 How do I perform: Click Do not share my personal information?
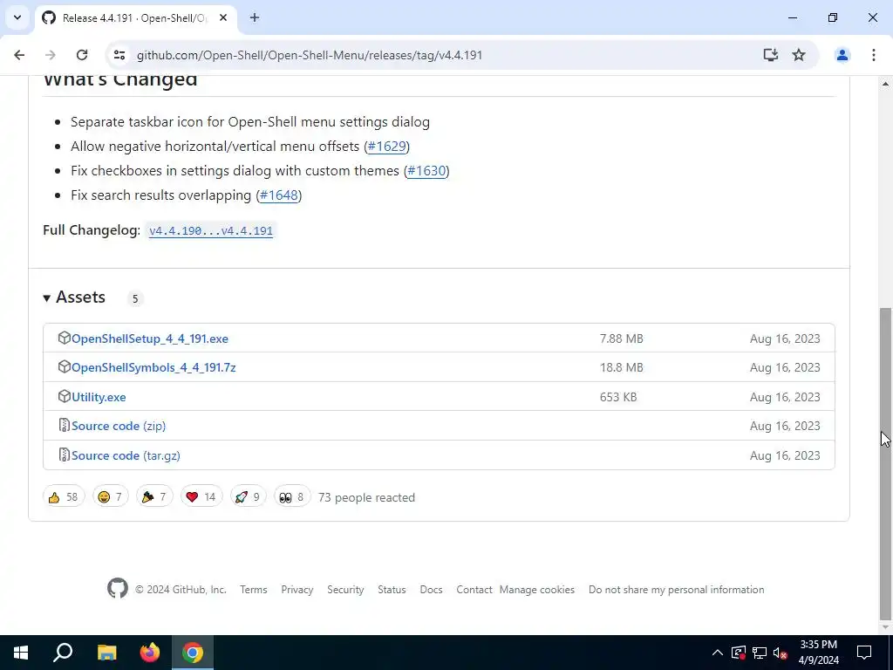(x=677, y=591)
